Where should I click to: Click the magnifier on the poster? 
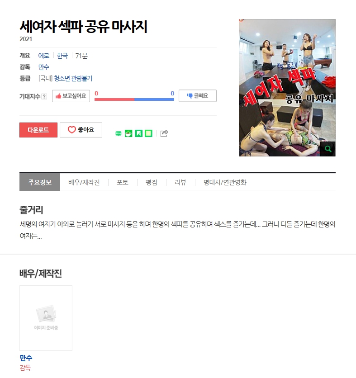(328, 149)
